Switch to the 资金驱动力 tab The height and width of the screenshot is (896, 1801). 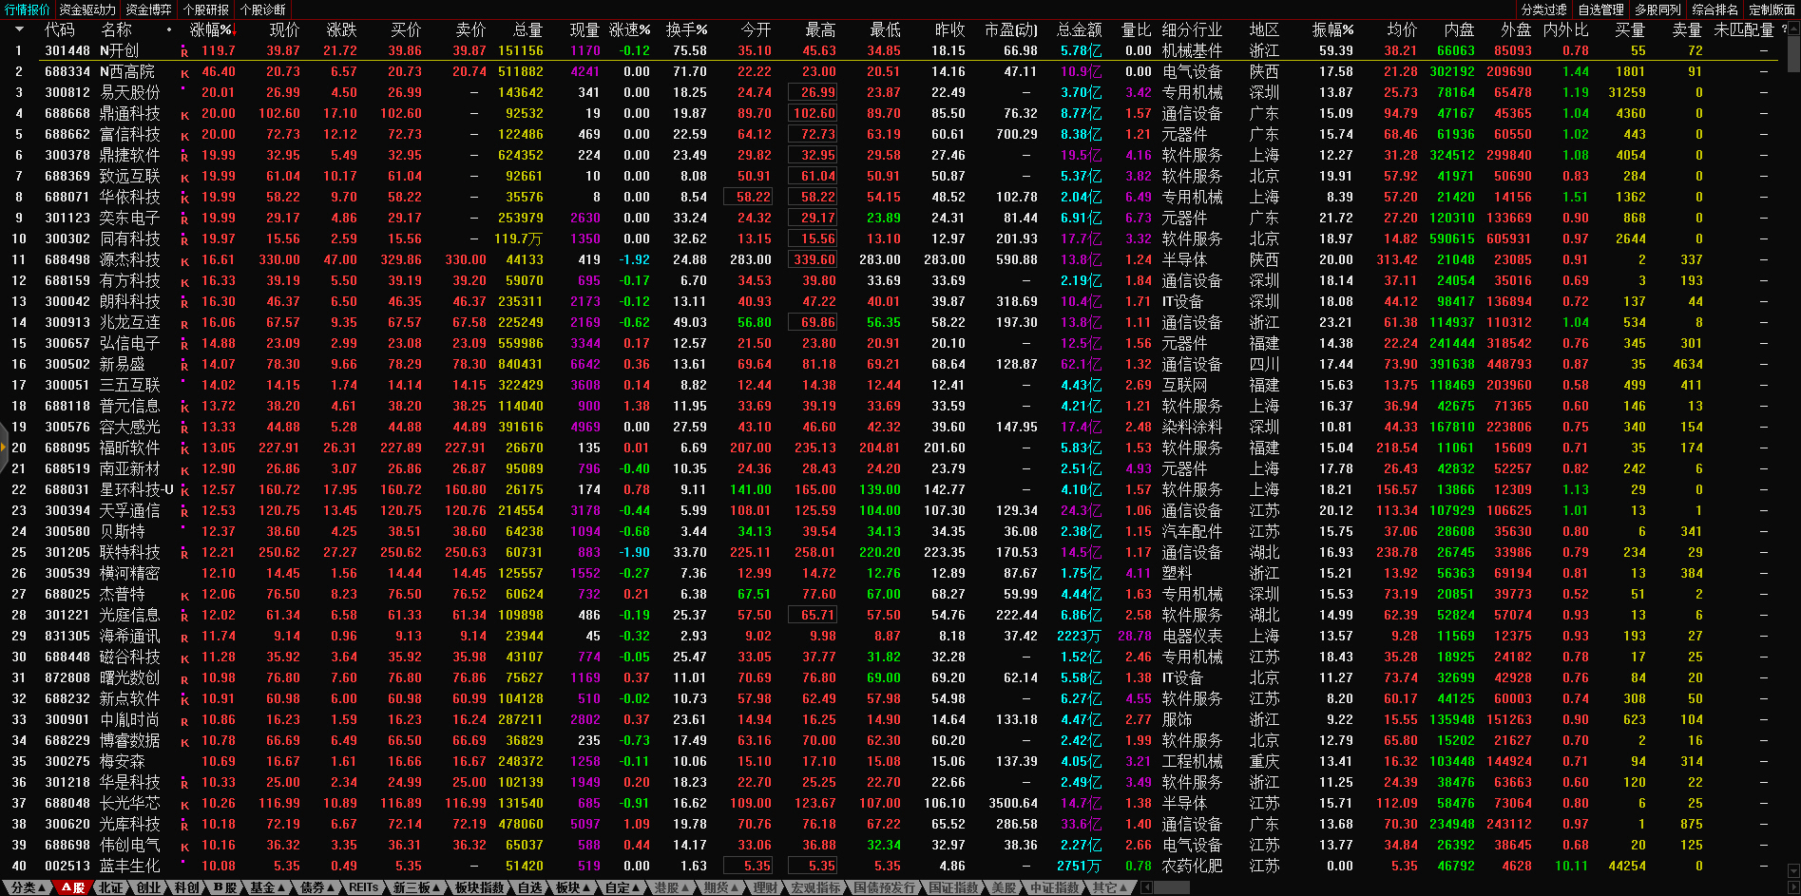[x=87, y=10]
